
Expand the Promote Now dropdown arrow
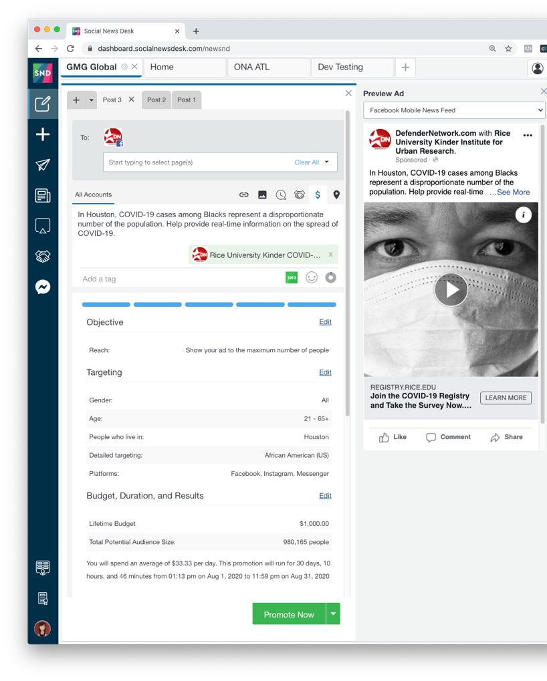point(333,614)
